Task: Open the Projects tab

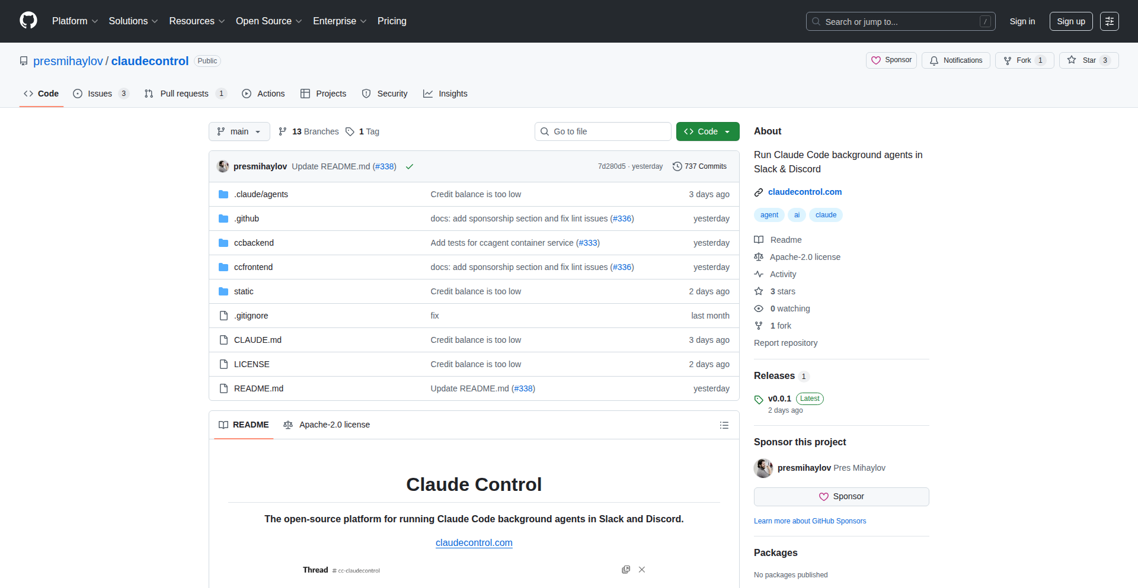Action: 323,94
